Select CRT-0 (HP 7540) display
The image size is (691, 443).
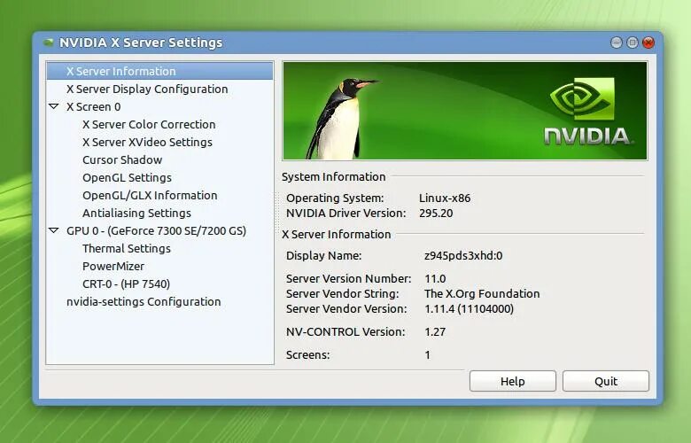pyautogui.click(x=126, y=284)
